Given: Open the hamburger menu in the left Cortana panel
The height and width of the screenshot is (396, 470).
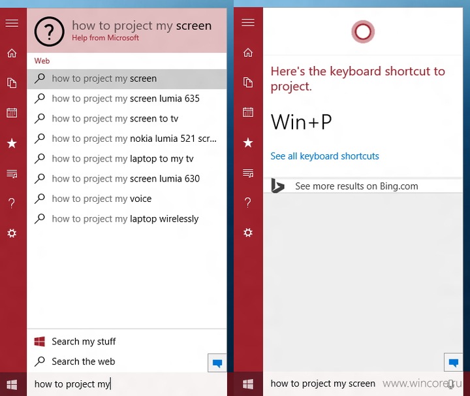Looking at the screenshot, I should [12, 23].
